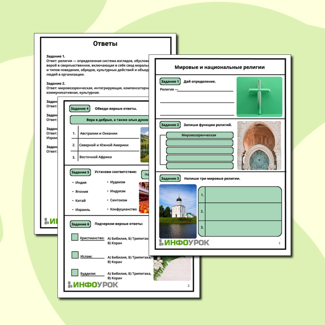Click the Задание 1 label badge
Image resolution: width=325 pixels, height=325 pixels.
(x=170, y=81)
